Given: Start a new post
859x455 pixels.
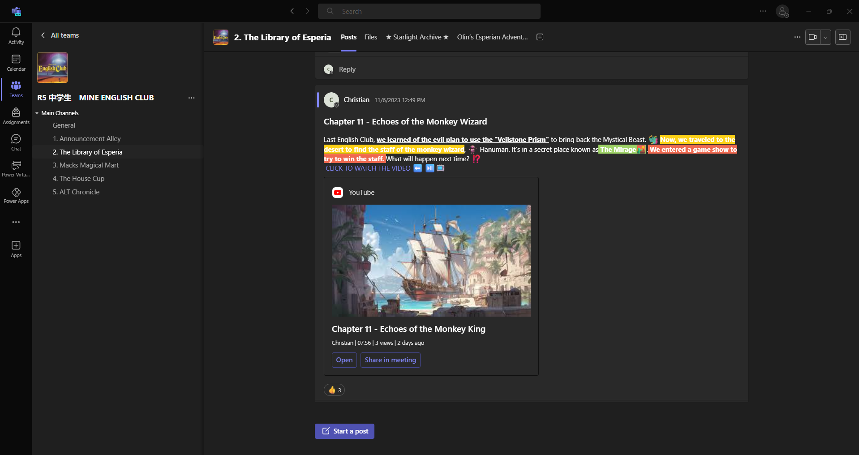Looking at the screenshot, I should click(x=344, y=431).
